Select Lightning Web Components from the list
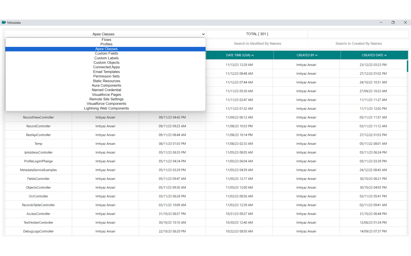 (x=106, y=108)
